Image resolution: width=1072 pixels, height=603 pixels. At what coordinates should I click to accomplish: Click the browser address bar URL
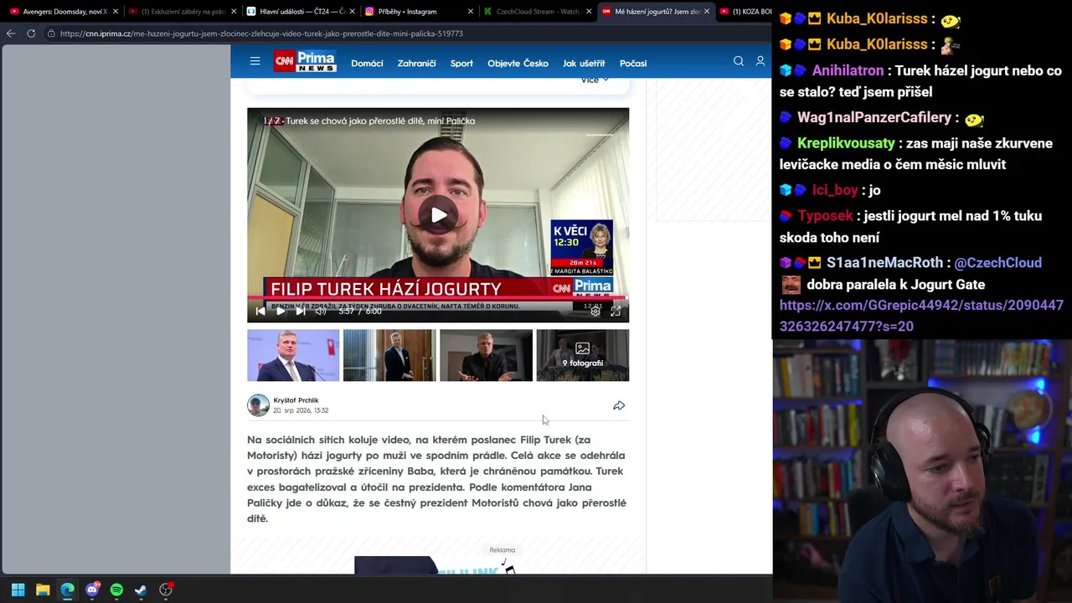261,33
